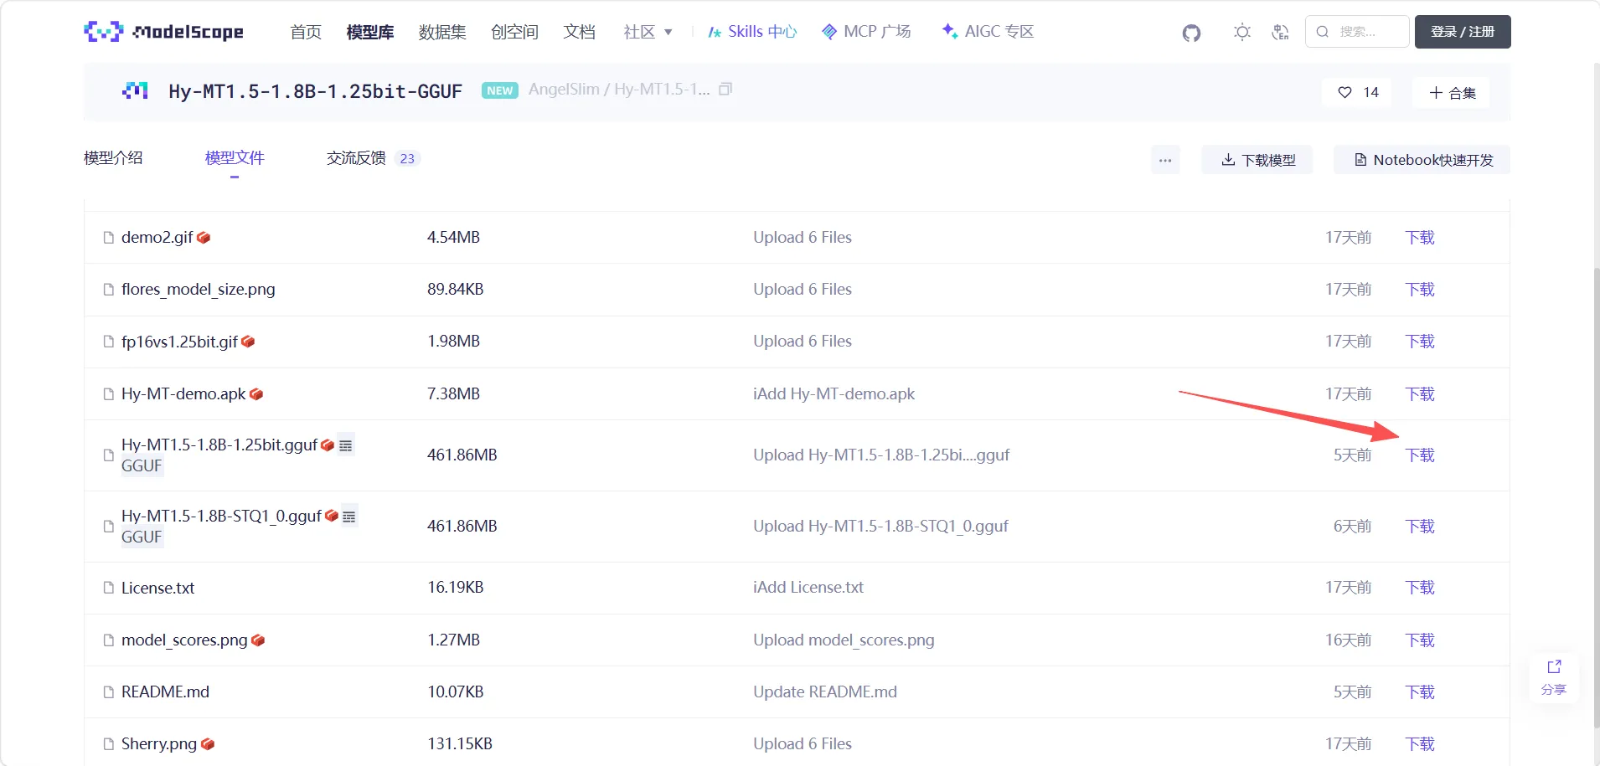
Task: Open 模型库 in the navigation
Action: click(x=370, y=32)
